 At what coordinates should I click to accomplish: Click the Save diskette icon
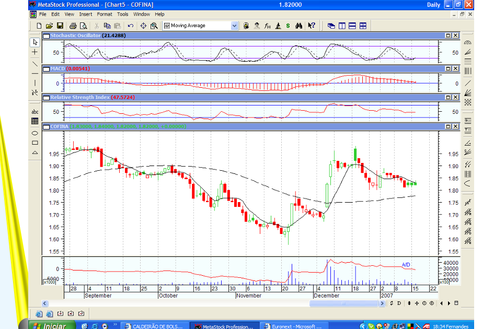pyautogui.click(x=60, y=26)
